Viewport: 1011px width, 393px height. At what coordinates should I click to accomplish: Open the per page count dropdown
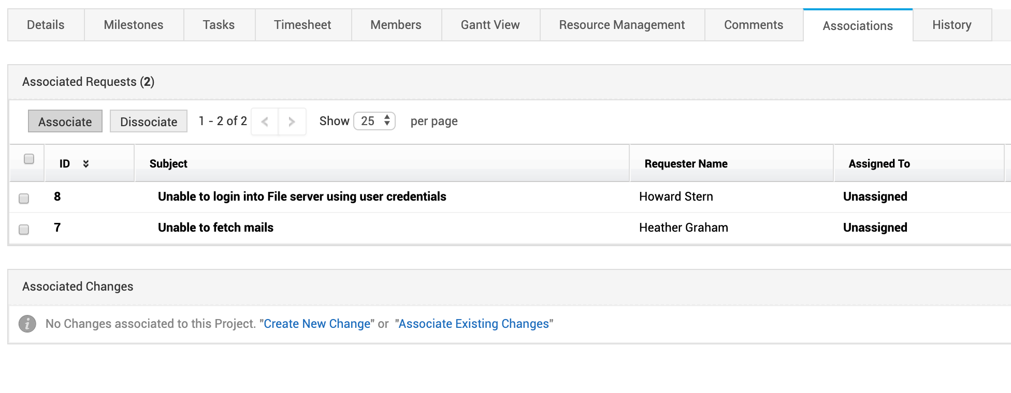[374, 121]
